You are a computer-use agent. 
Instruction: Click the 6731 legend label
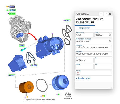click(x=12, y=7)
